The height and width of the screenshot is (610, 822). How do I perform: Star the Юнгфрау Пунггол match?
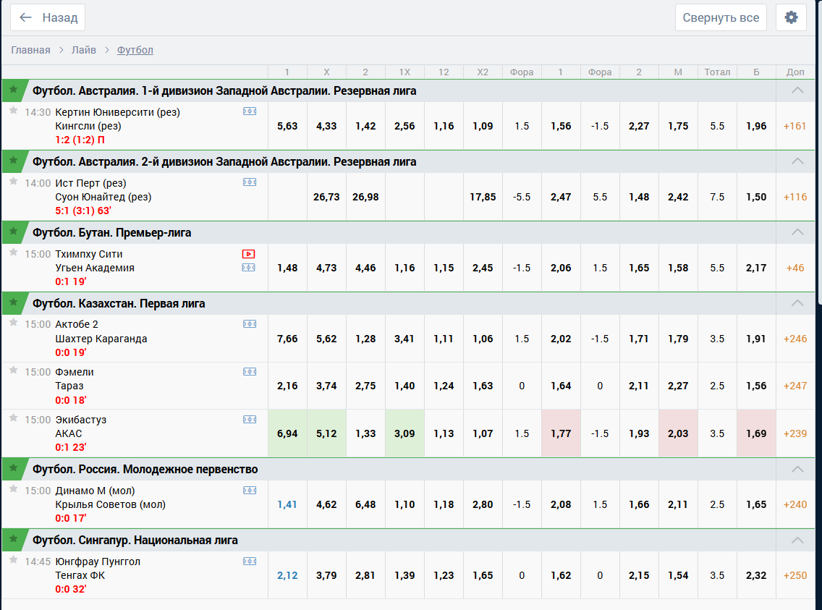pos(14,560)
